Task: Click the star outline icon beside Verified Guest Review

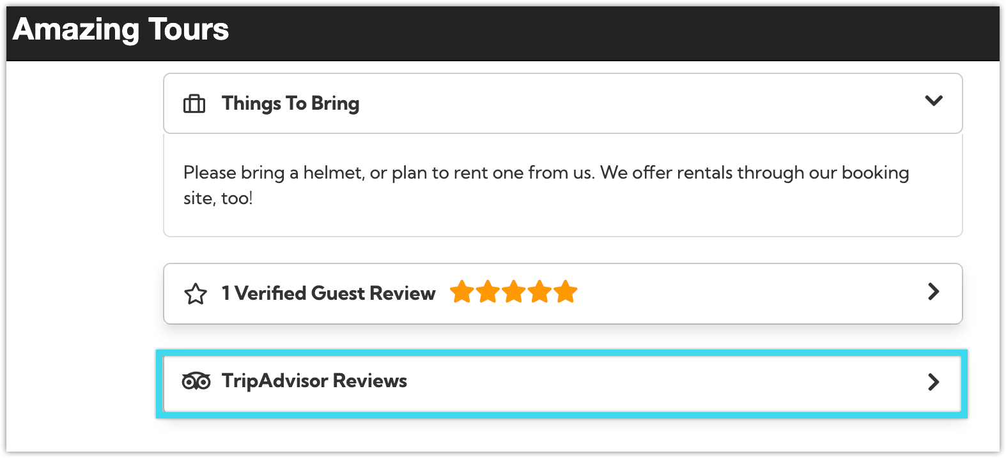Action: point(196,293)
